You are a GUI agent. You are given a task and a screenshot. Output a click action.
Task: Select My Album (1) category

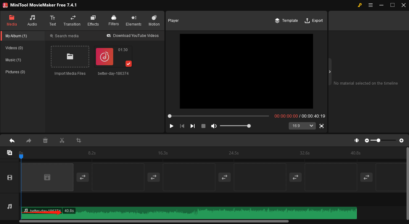tap(23, 36)
